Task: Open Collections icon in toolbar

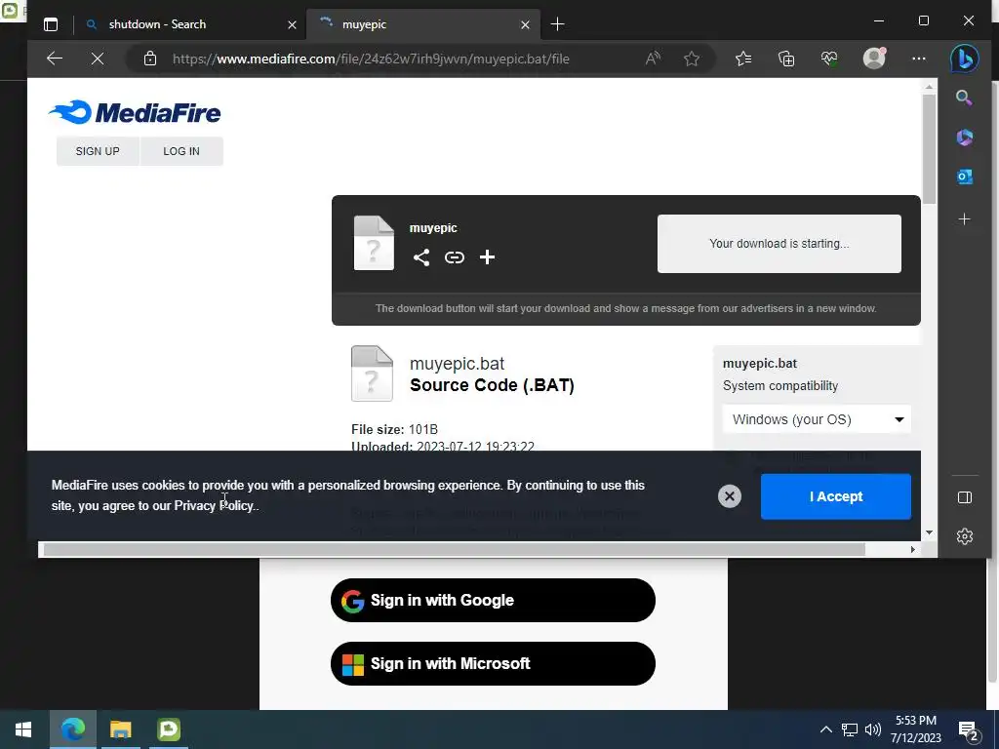Action: point(786,59)
